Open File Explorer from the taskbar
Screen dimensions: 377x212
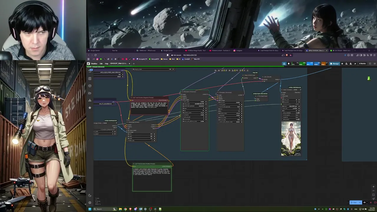pos(120,209)
